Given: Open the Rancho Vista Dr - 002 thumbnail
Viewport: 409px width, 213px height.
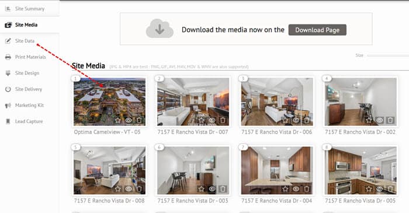Looking at the screenshot, I should (361, 102).
